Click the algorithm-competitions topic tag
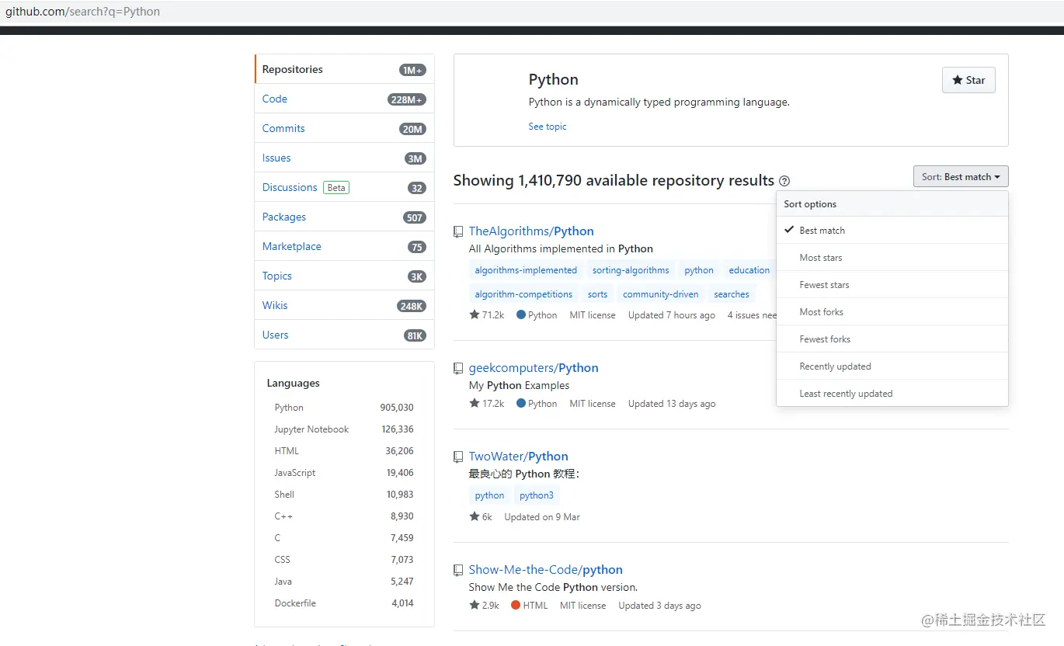Screen dimensions: 1064x646 click(523, 294)
